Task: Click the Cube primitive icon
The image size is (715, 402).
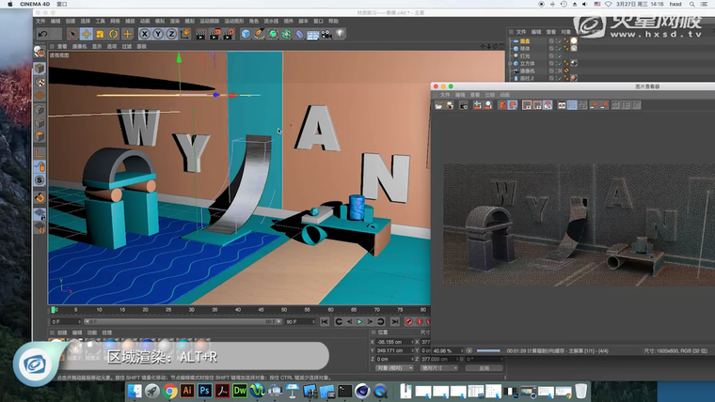Action: tap(246, 34)
